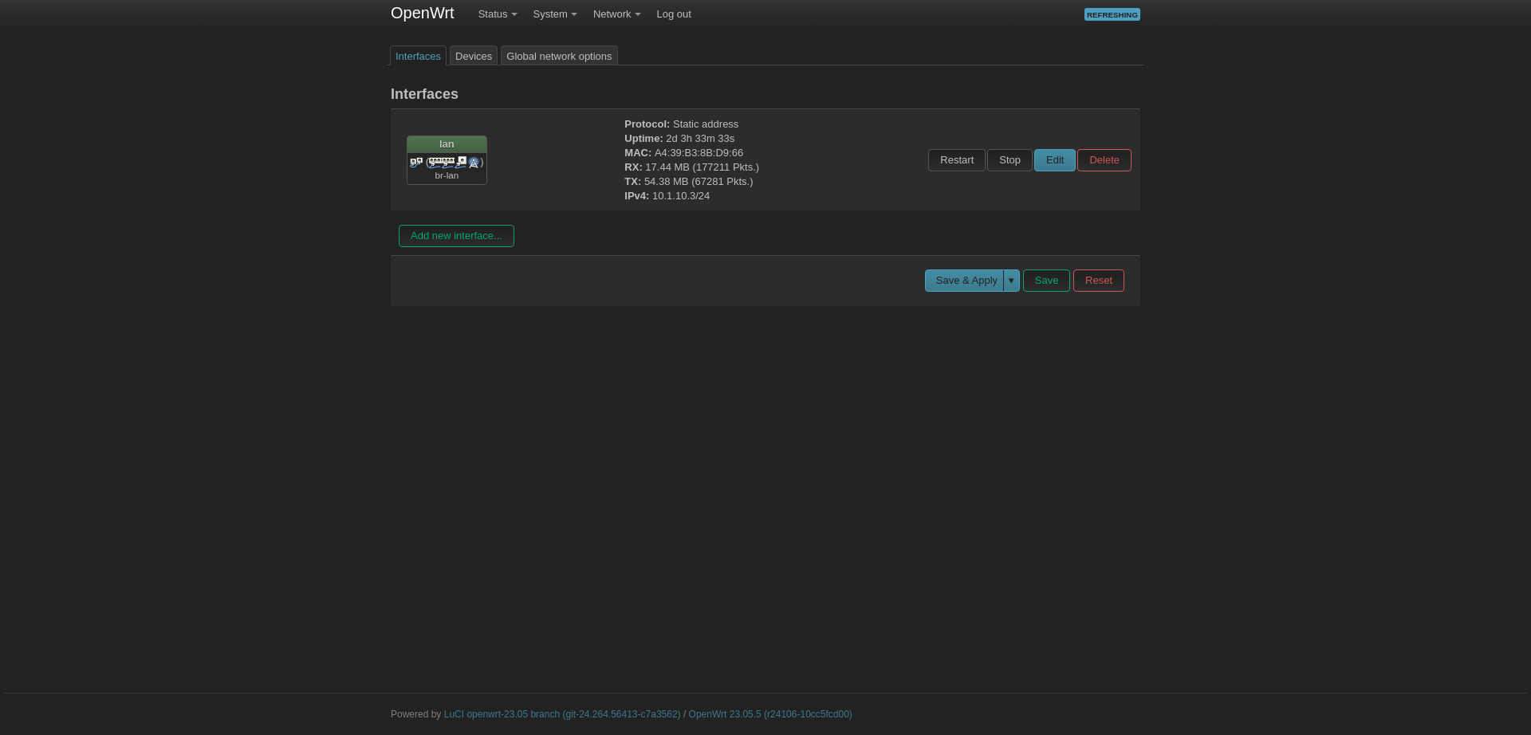Image resolution: width=1531 pixels, height=735 pixels.
Task: Click the Uptime 2d 3h 33m 33s value
Action: point(700,139)
